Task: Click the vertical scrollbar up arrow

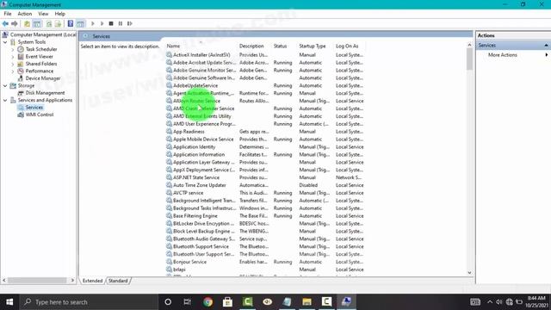Action: 470,45
